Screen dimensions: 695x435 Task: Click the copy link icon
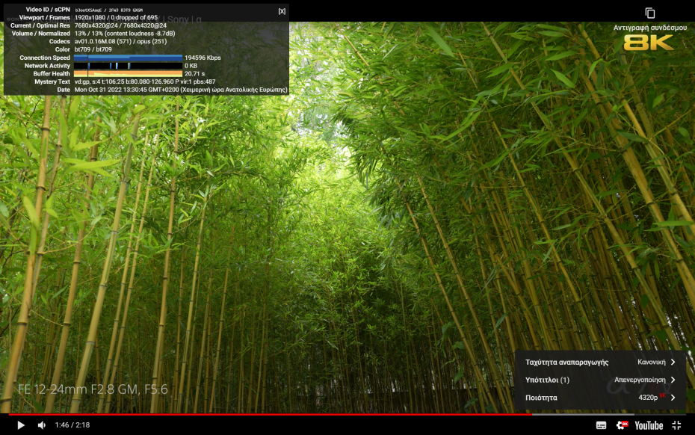point(650,13)
